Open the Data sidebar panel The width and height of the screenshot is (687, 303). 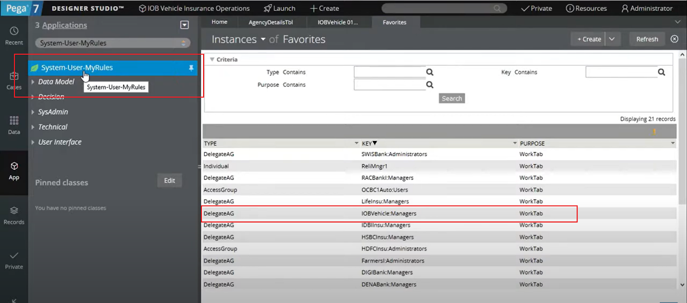click(x=14, y=125)
